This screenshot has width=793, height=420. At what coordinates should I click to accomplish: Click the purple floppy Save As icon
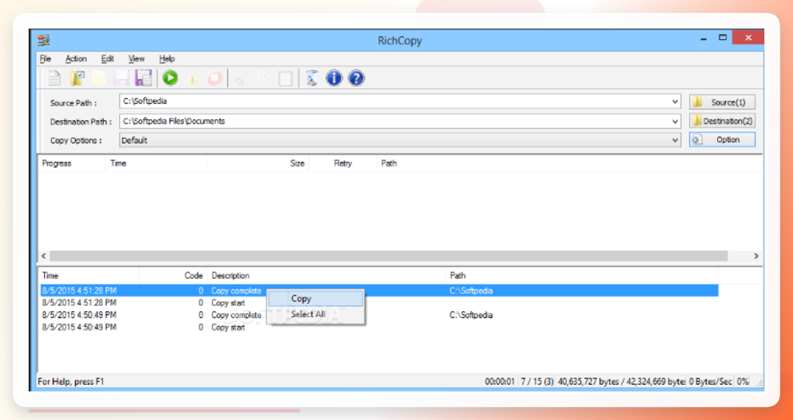[144, 78]
